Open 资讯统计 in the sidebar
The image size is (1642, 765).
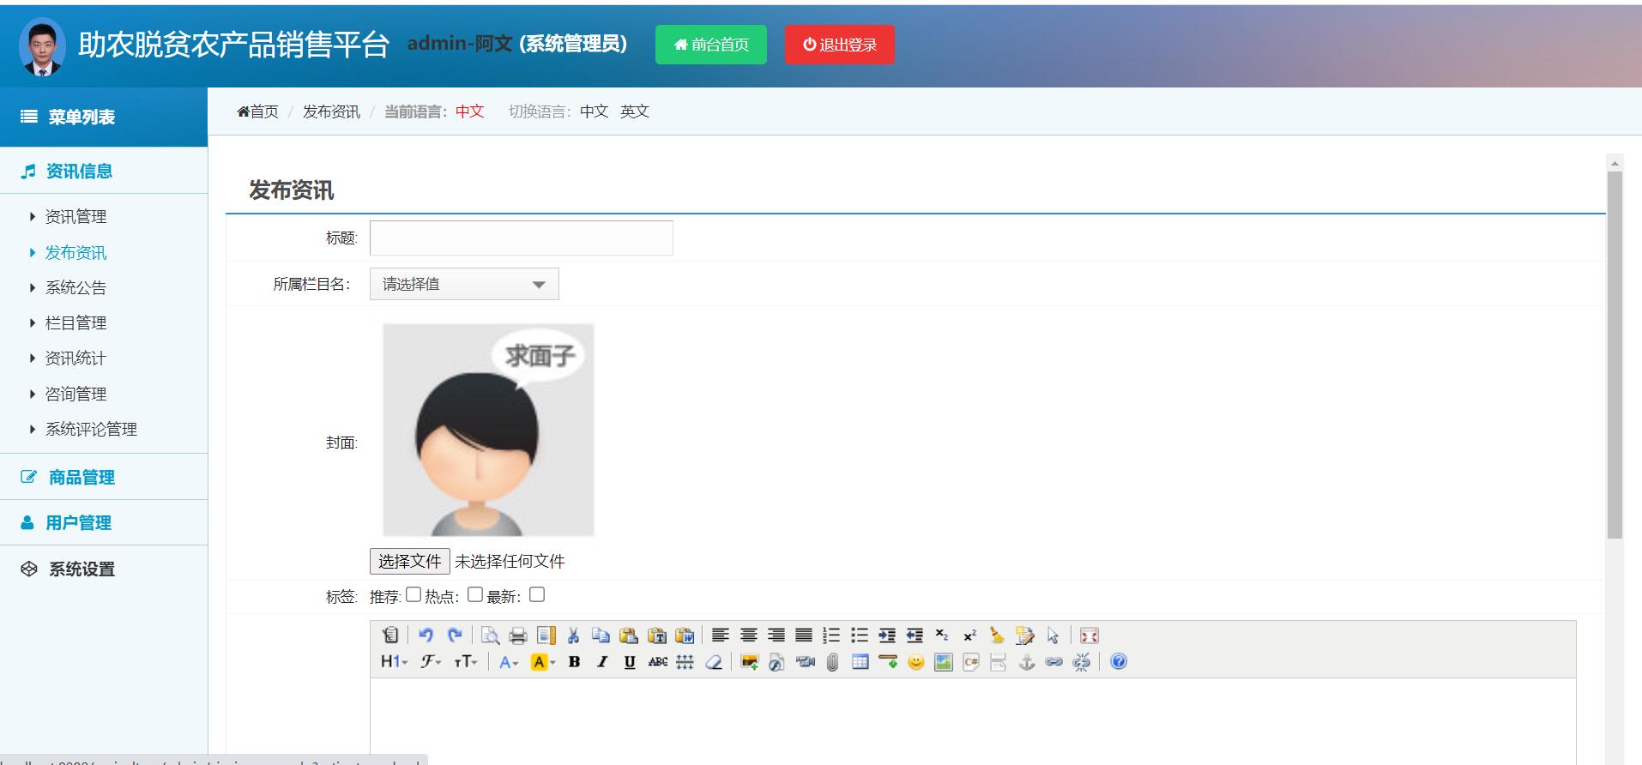tap(75, 358)
